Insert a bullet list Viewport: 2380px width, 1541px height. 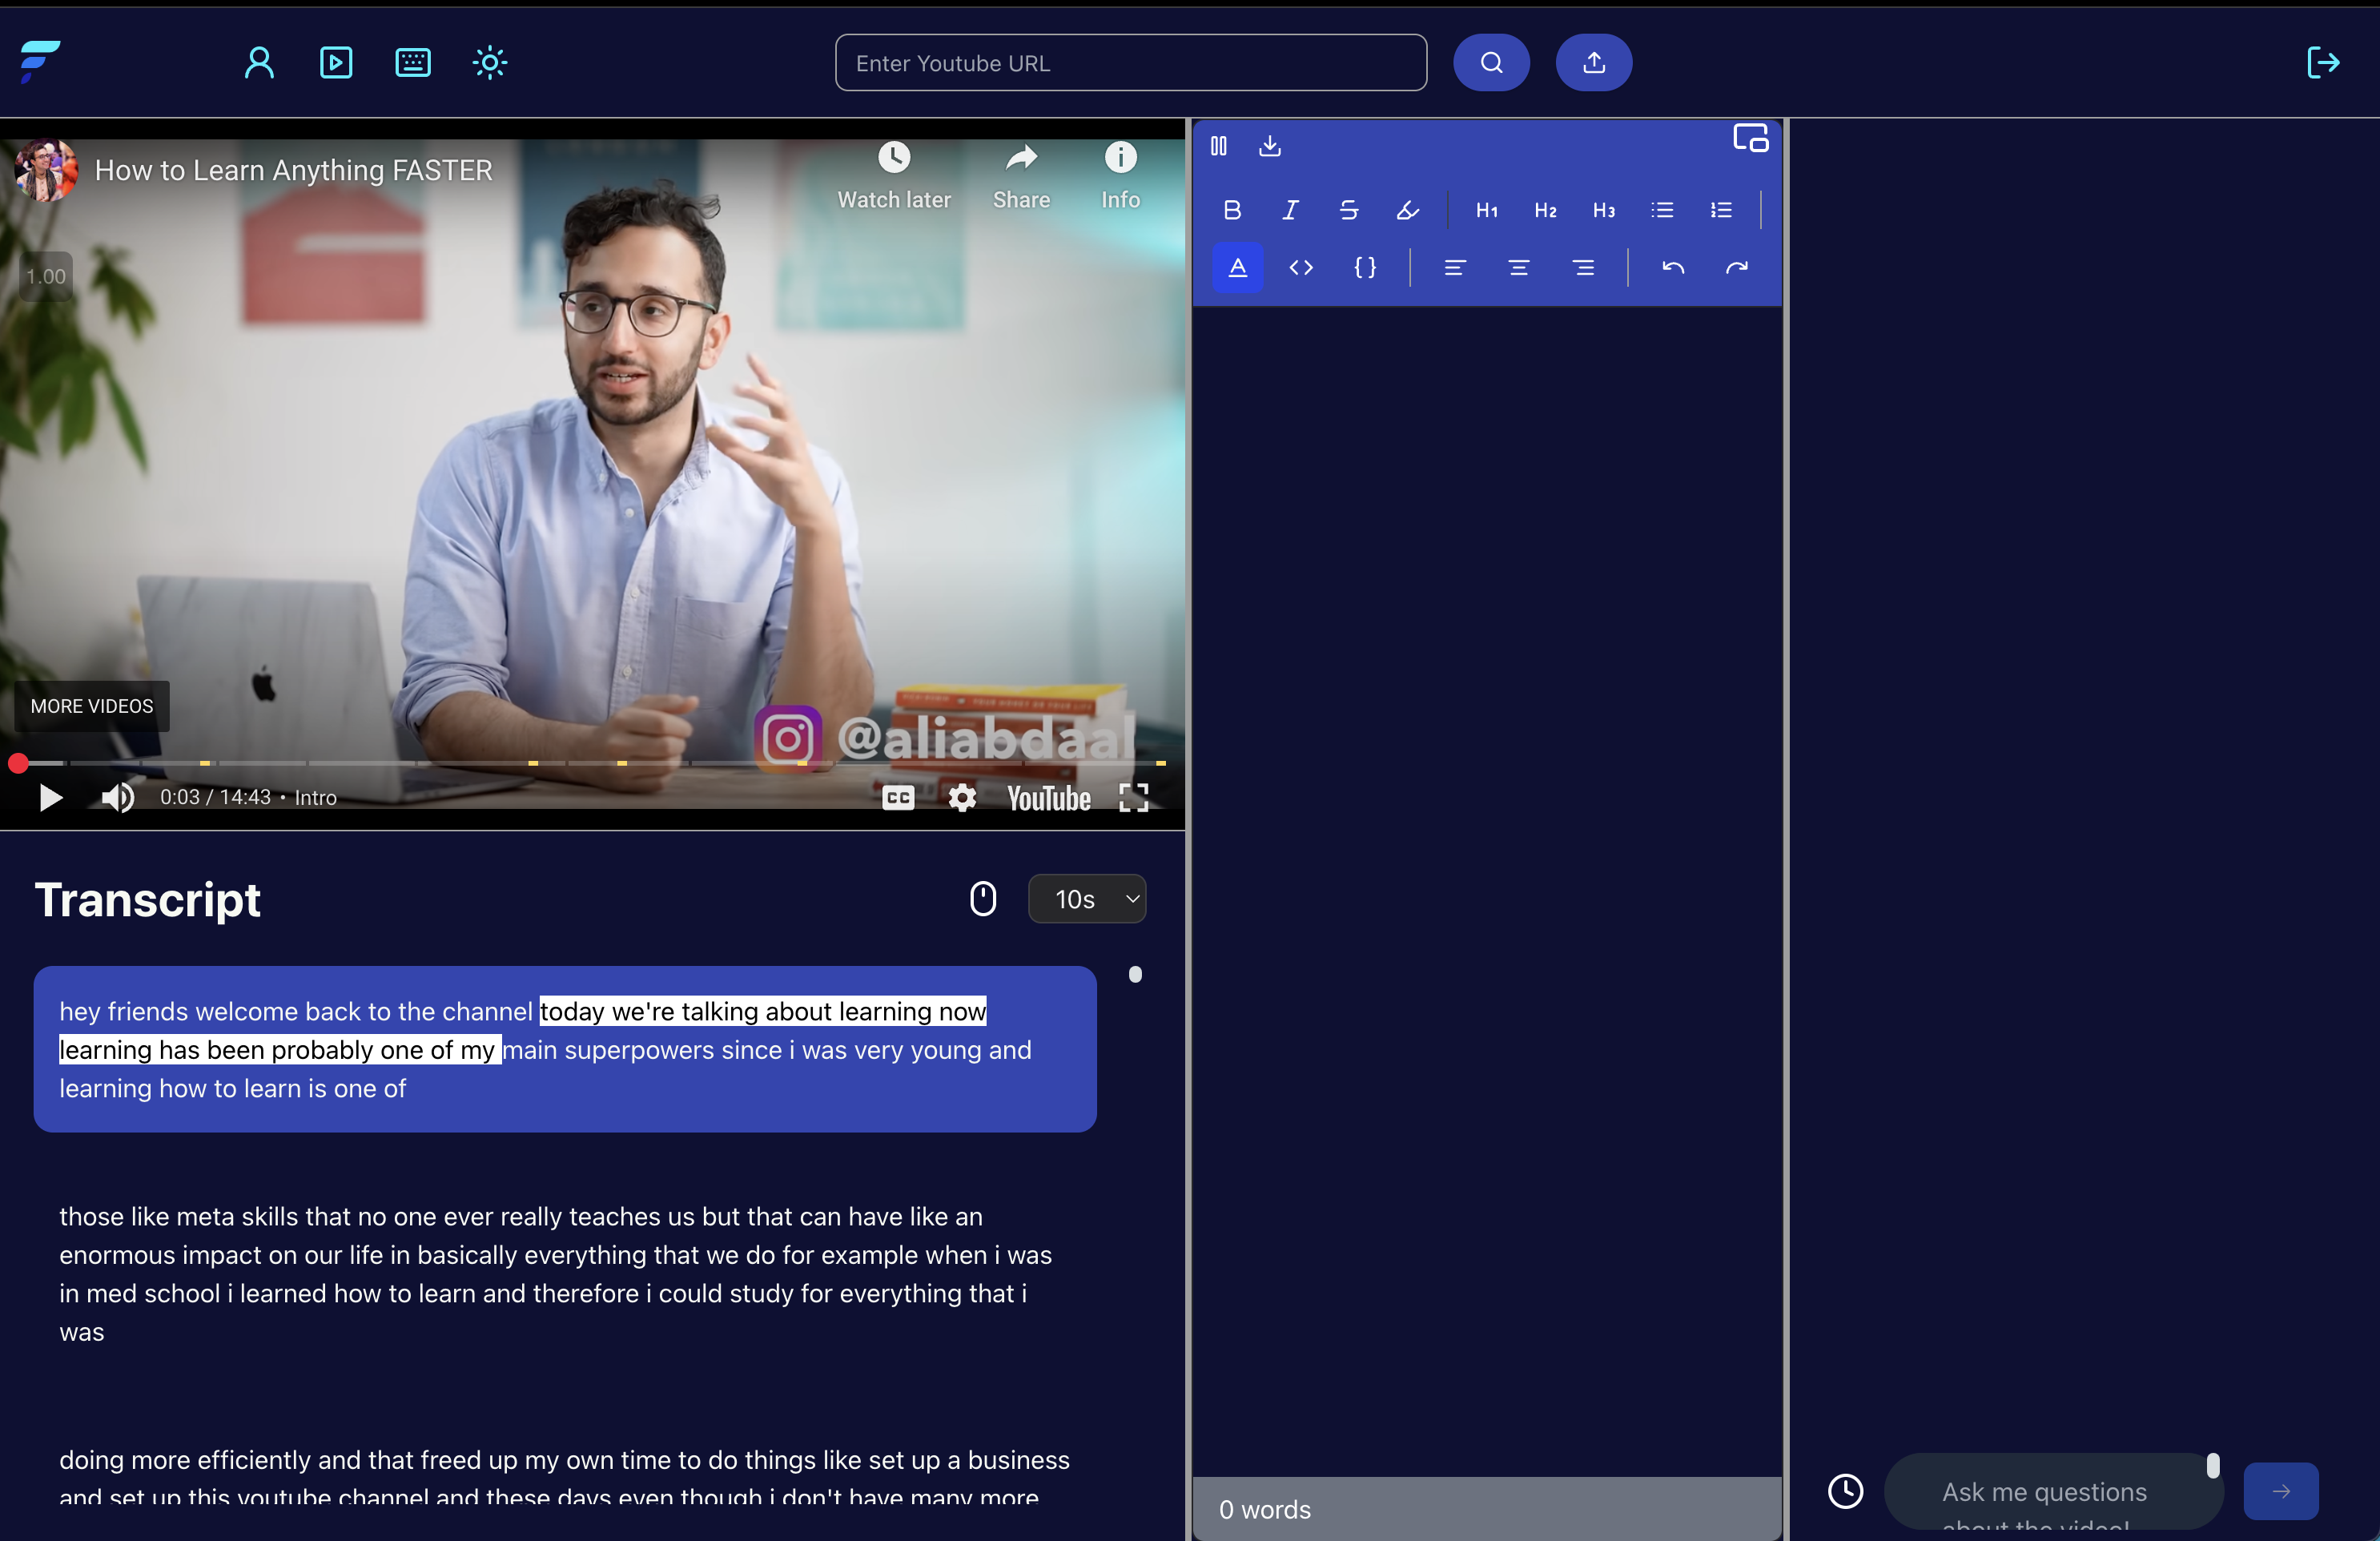(1662, 210)
